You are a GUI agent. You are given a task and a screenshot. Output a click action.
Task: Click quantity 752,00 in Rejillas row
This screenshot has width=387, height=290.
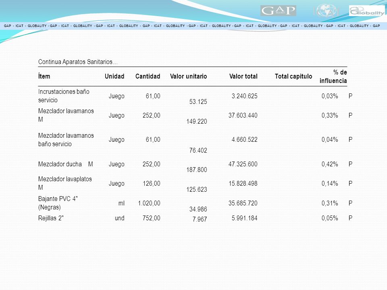click(x=151, y=218)
